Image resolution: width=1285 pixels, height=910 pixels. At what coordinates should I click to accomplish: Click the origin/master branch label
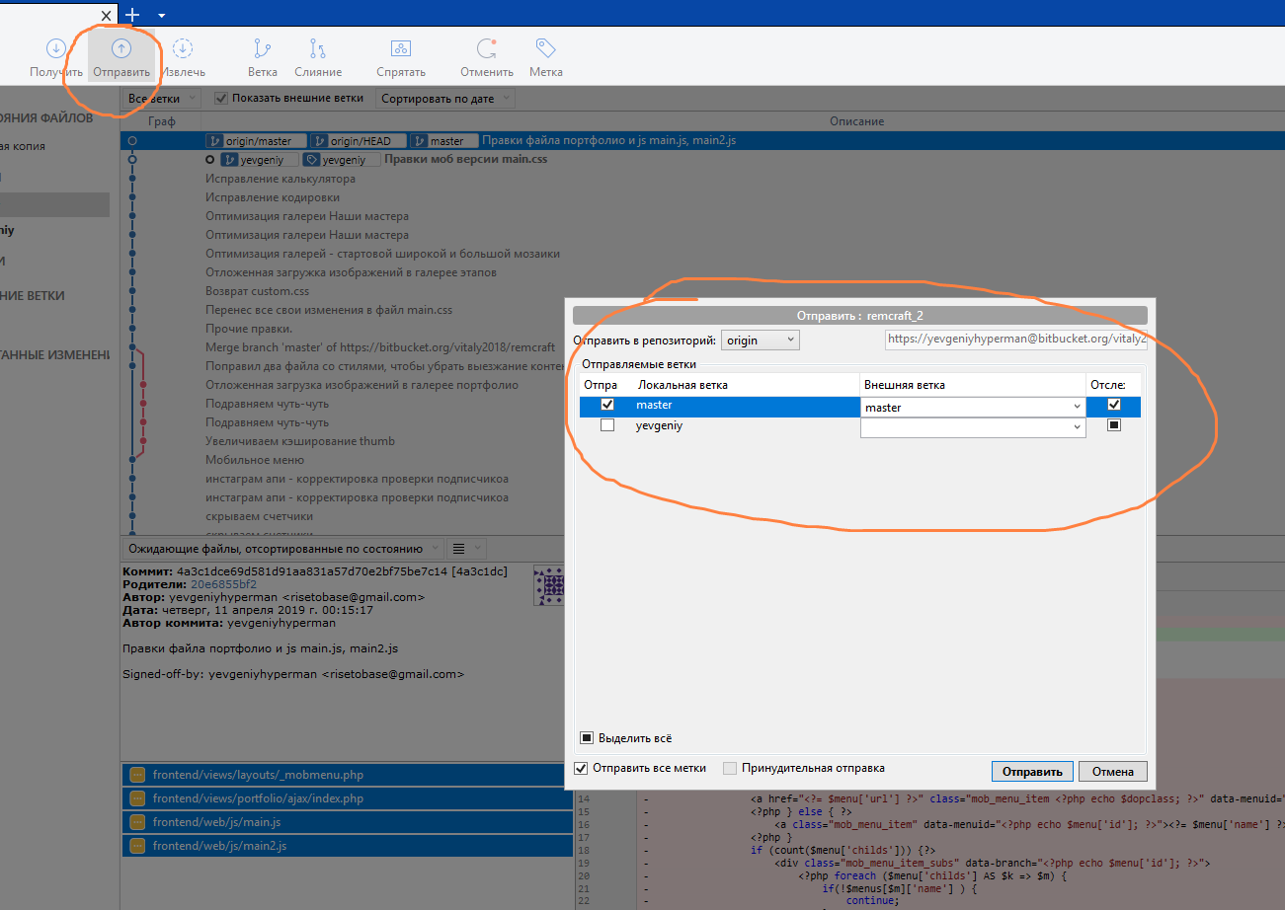point(256,141)
